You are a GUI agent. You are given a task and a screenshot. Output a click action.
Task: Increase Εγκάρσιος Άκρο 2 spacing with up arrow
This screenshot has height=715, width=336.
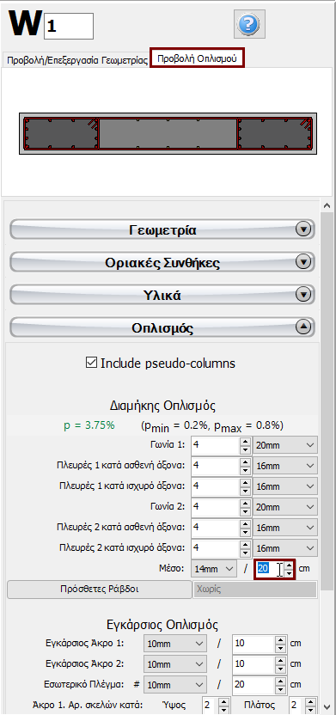coord(280,660)
